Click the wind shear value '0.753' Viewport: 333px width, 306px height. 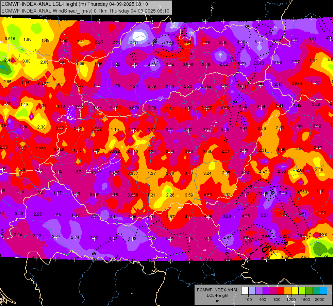tap(302, 192)
